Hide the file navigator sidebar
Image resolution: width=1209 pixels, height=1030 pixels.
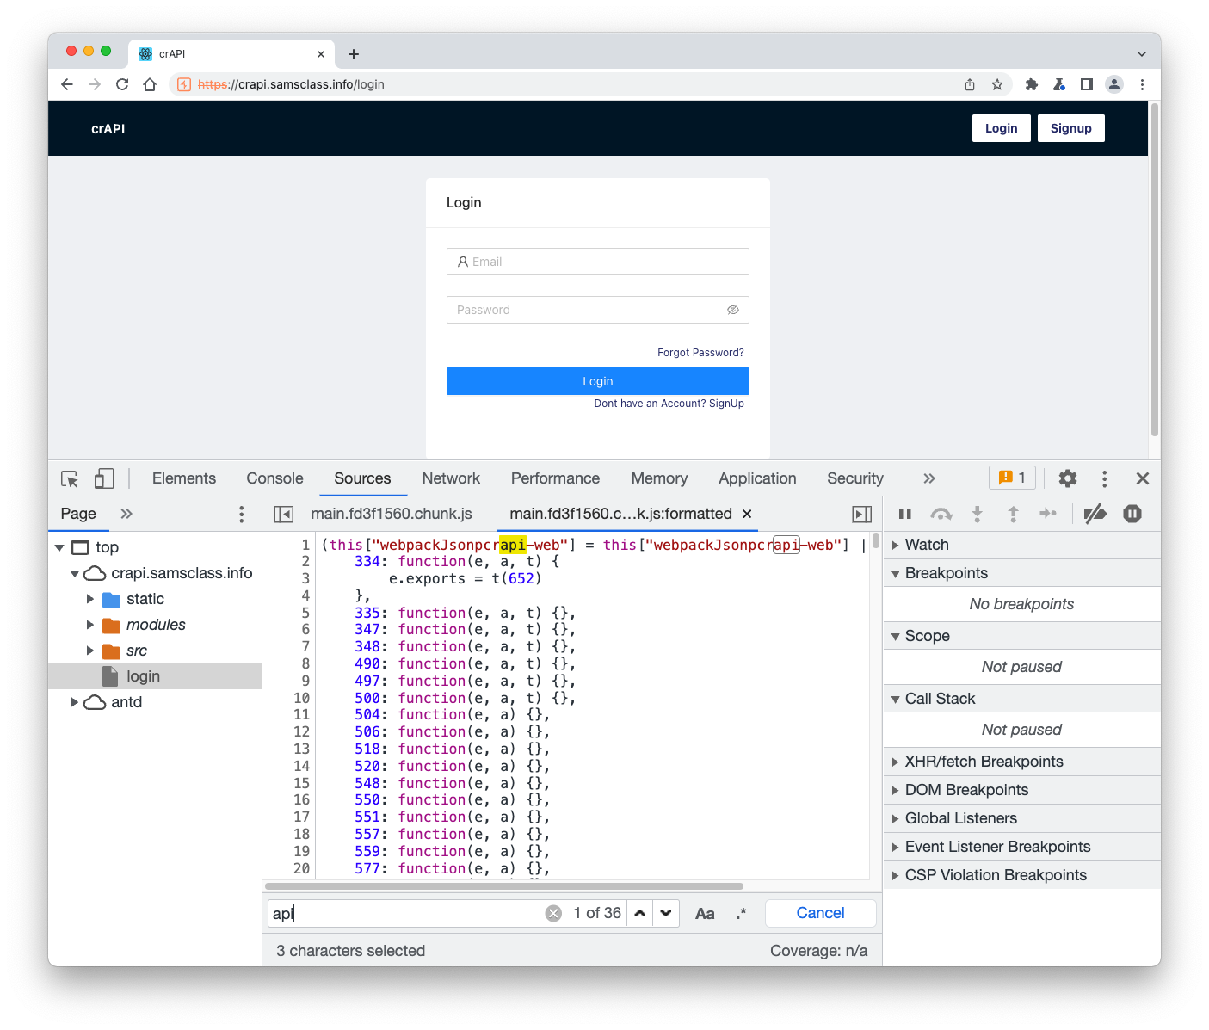tap(283, 514)
